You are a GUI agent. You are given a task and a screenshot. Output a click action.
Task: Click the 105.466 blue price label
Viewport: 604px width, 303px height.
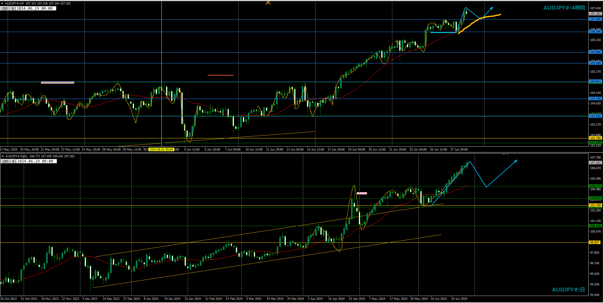pyautogui.click(x=596, y=63)
